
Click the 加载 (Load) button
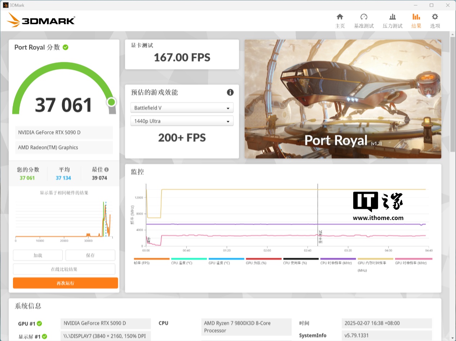click(38, 255)
